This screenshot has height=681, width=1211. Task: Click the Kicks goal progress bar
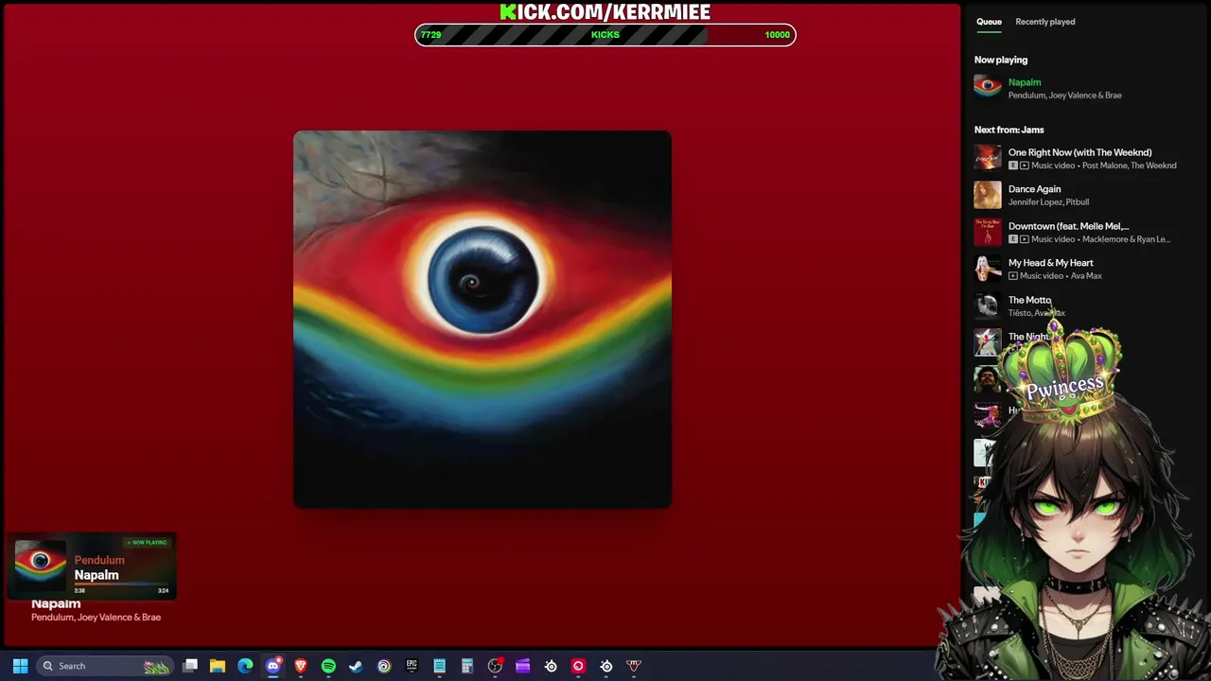(605, 35)
